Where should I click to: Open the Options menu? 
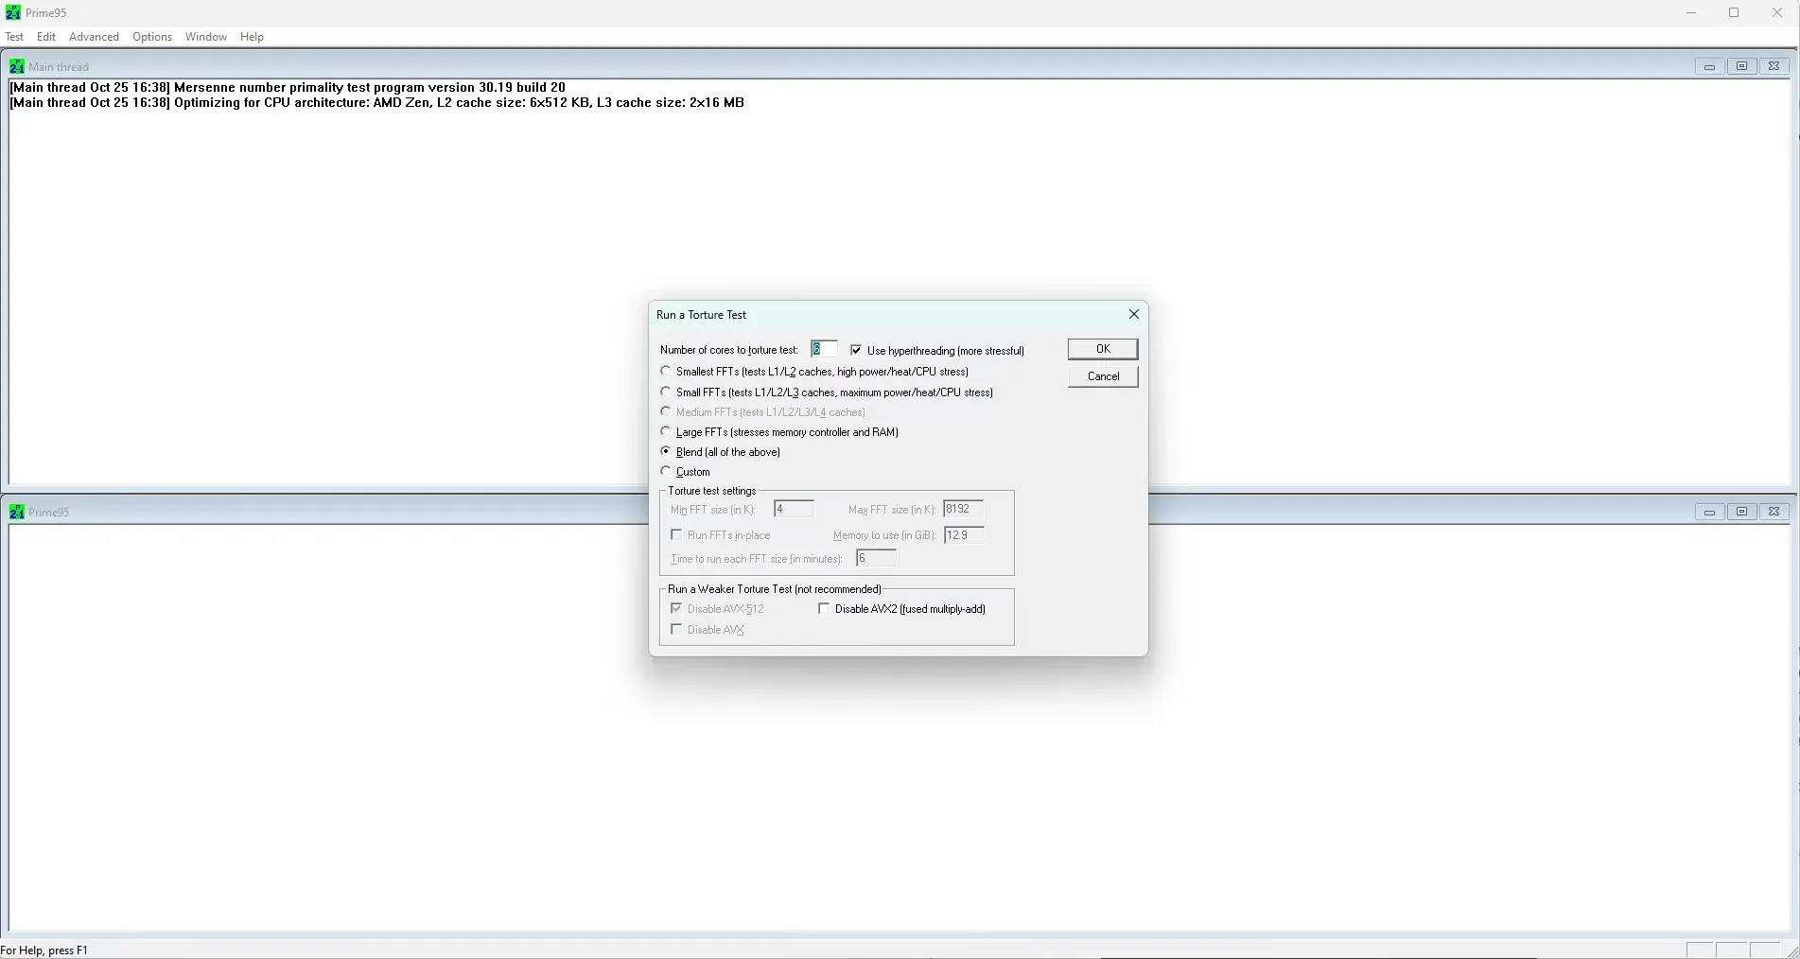tap(152, 37)
